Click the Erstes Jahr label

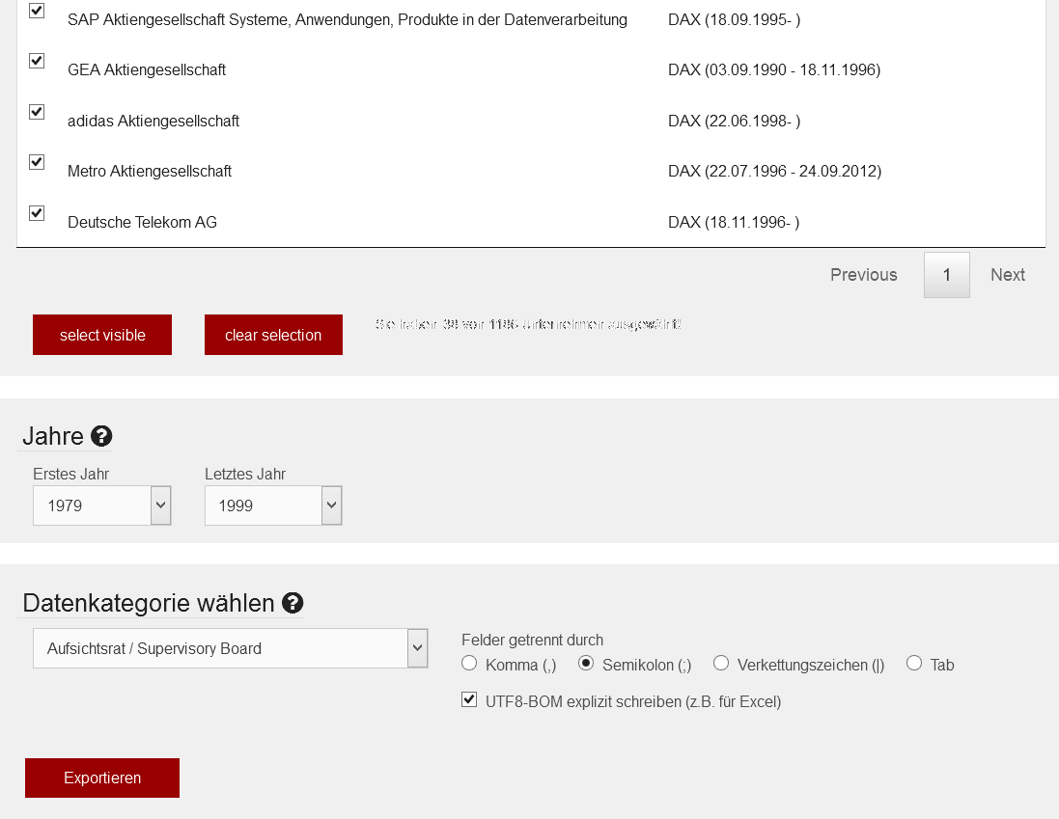70,474
